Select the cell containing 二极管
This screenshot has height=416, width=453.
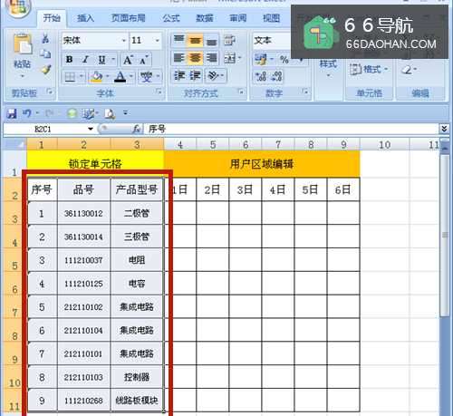pyautogui.click(x=137, y=213)
